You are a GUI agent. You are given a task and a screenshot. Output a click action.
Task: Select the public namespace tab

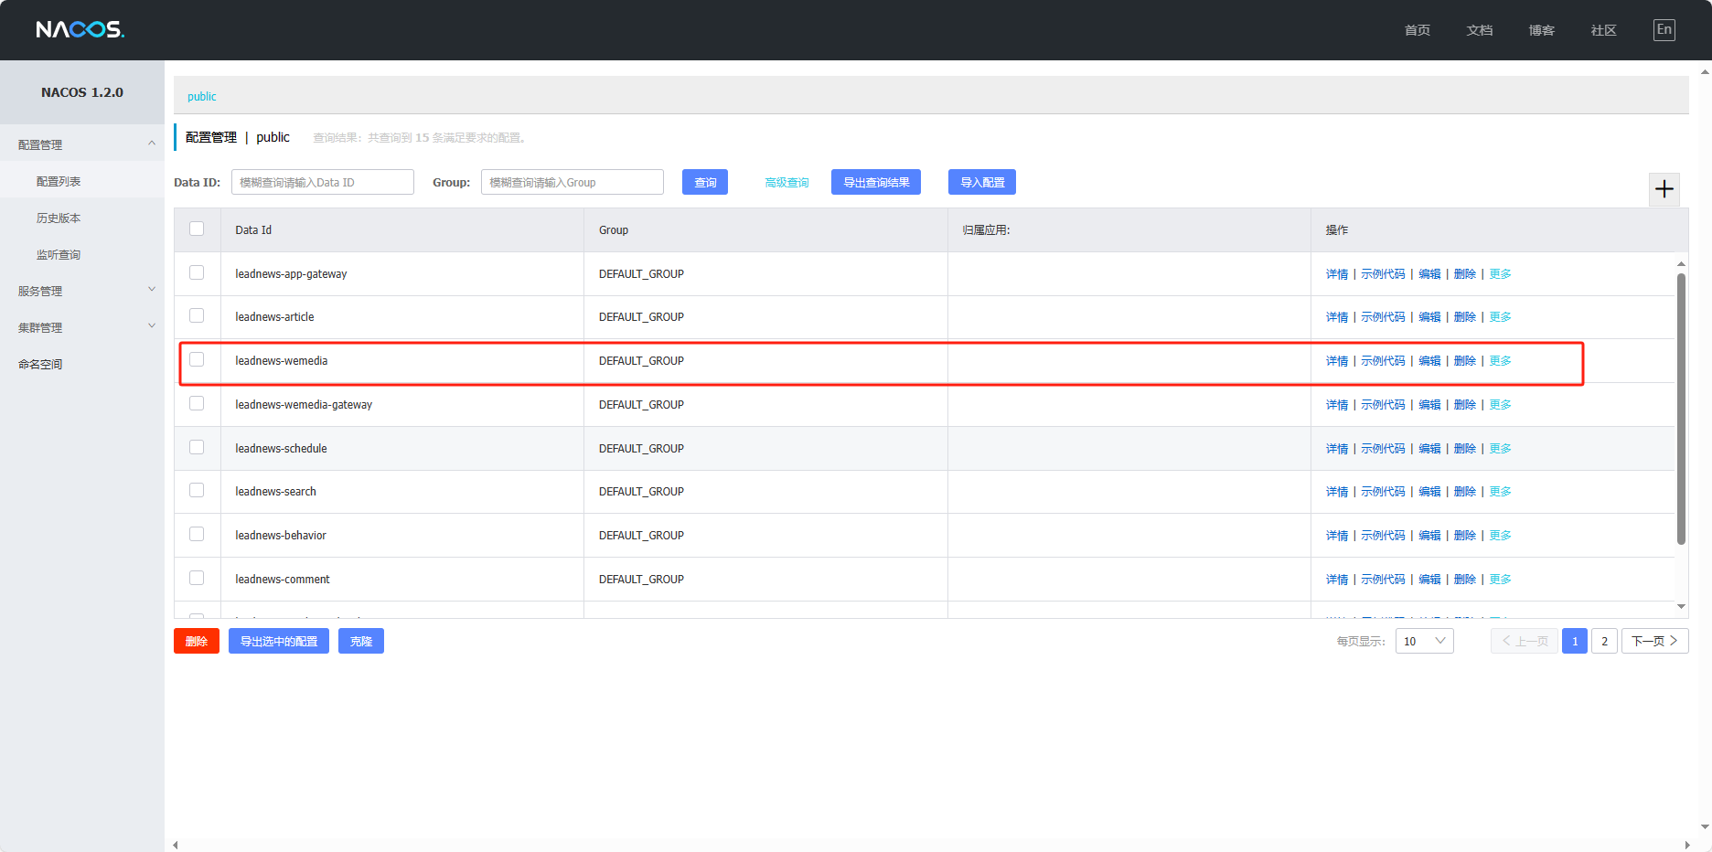pos(202,96)
